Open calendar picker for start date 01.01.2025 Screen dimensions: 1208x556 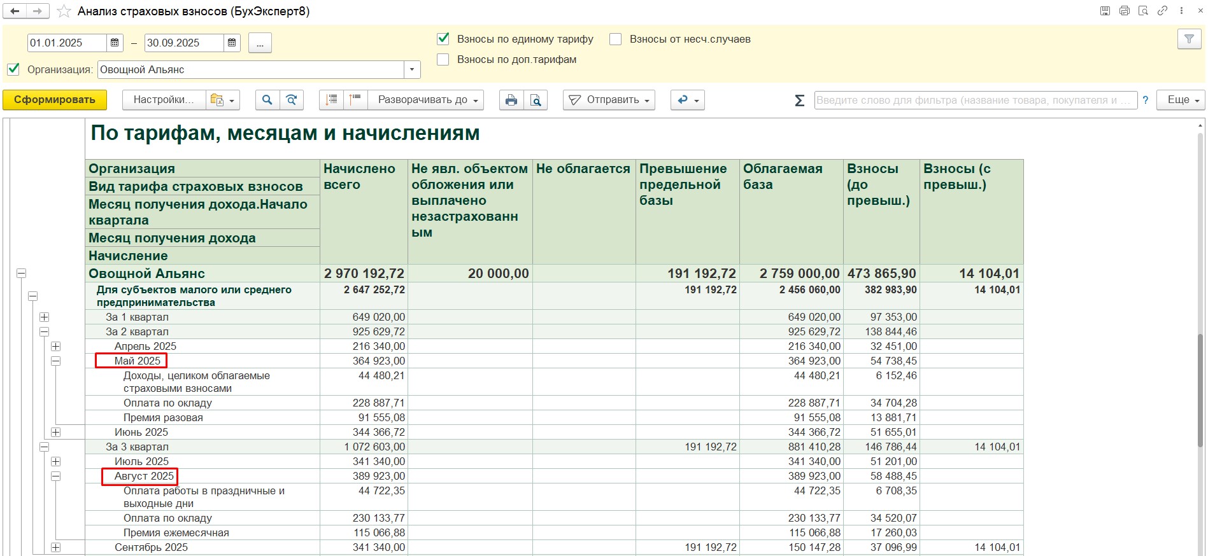click(115, 43)
